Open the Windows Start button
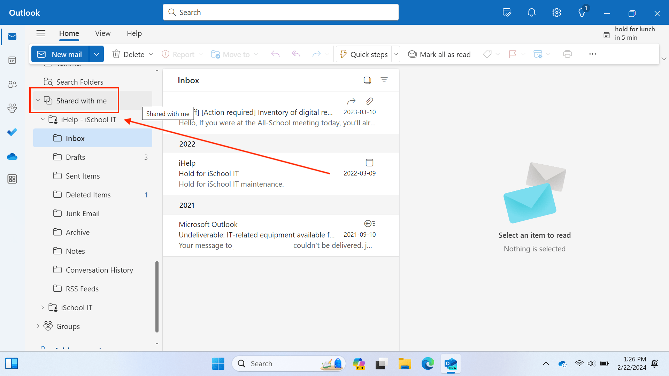 (x=218, y=364)
